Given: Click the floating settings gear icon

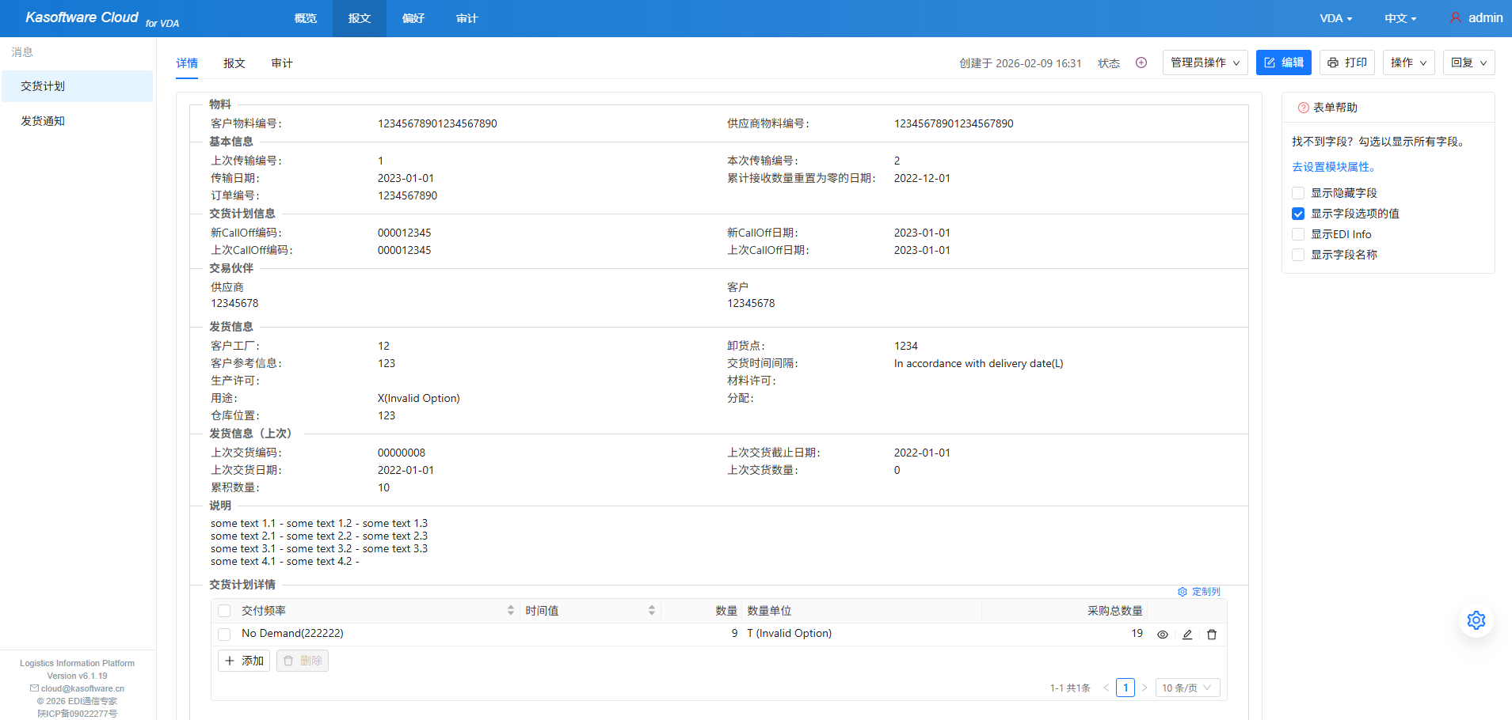Looking at the screenshot, I should 1476,620.
